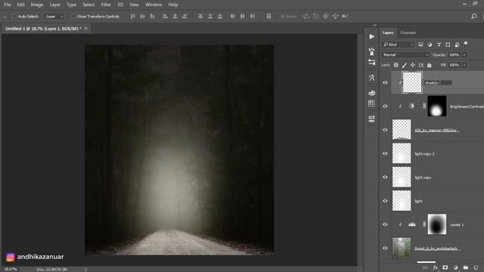Switch to the Channels tab
The width and height of the screenshot is (484, 272).
(408, 32)
